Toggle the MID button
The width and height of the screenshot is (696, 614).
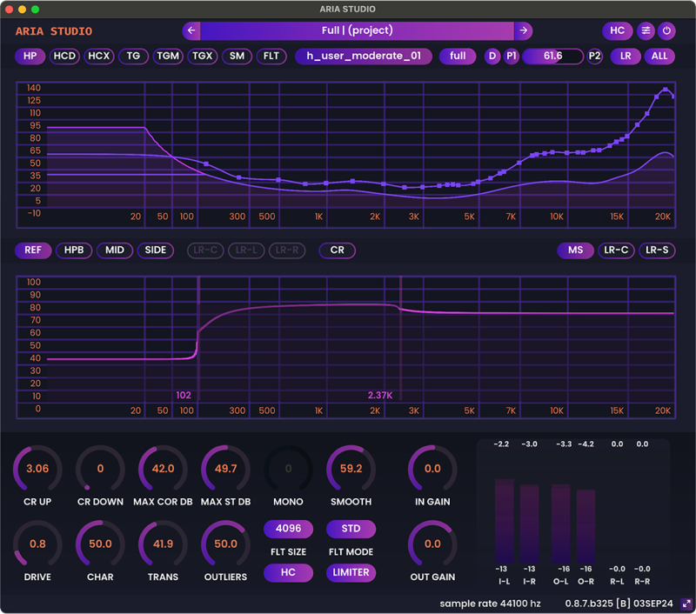[115, 250]
